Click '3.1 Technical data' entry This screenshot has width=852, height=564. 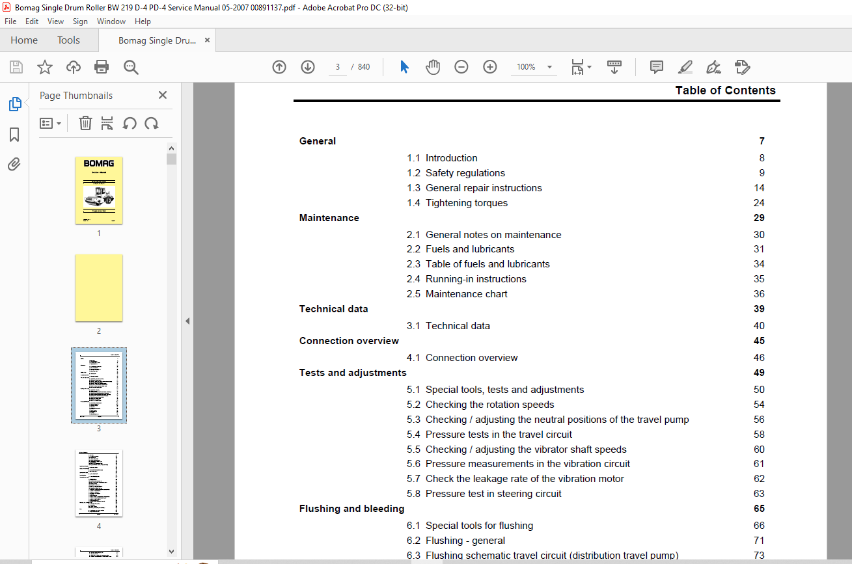point(448,326)
